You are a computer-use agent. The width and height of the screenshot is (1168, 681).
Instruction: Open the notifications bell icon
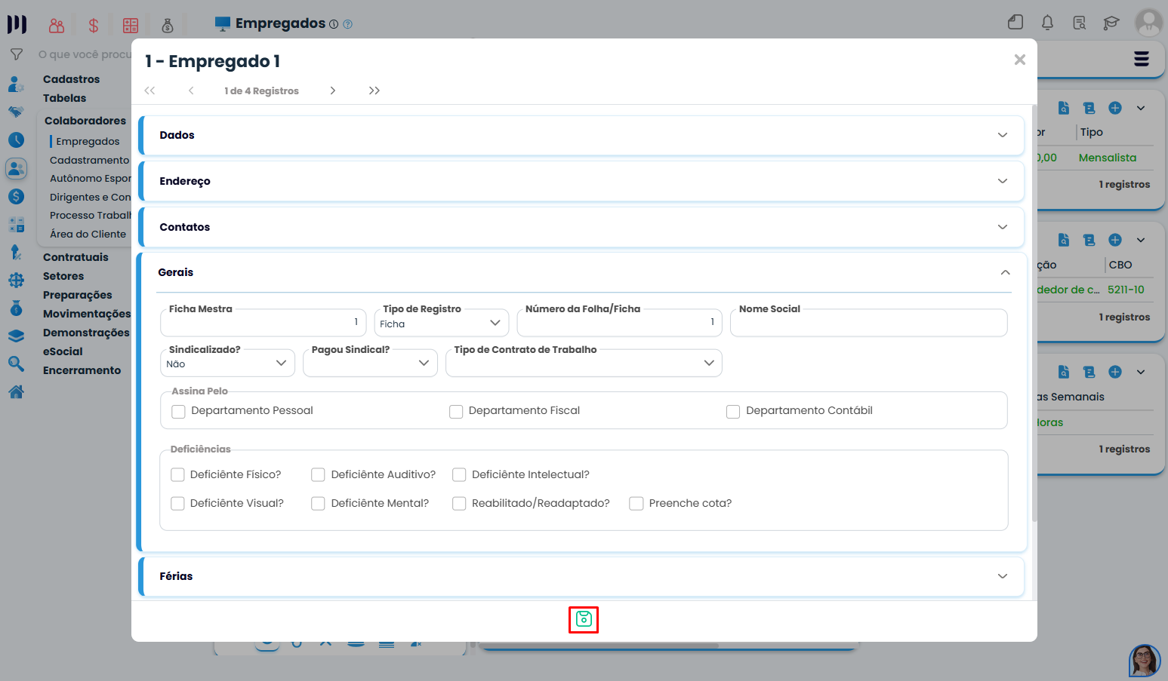[x=1047, y=23]
